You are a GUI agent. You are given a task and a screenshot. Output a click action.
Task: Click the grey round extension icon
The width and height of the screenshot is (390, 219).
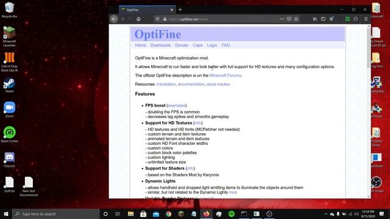(x=356, y=19)
